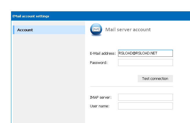Focus the E-Mail address input field

(x=145, y=53)
